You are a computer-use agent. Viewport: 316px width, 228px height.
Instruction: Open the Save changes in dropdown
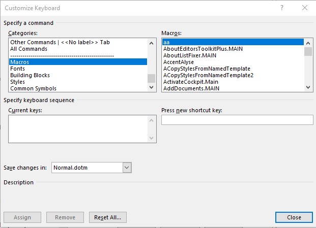[127, 167]
